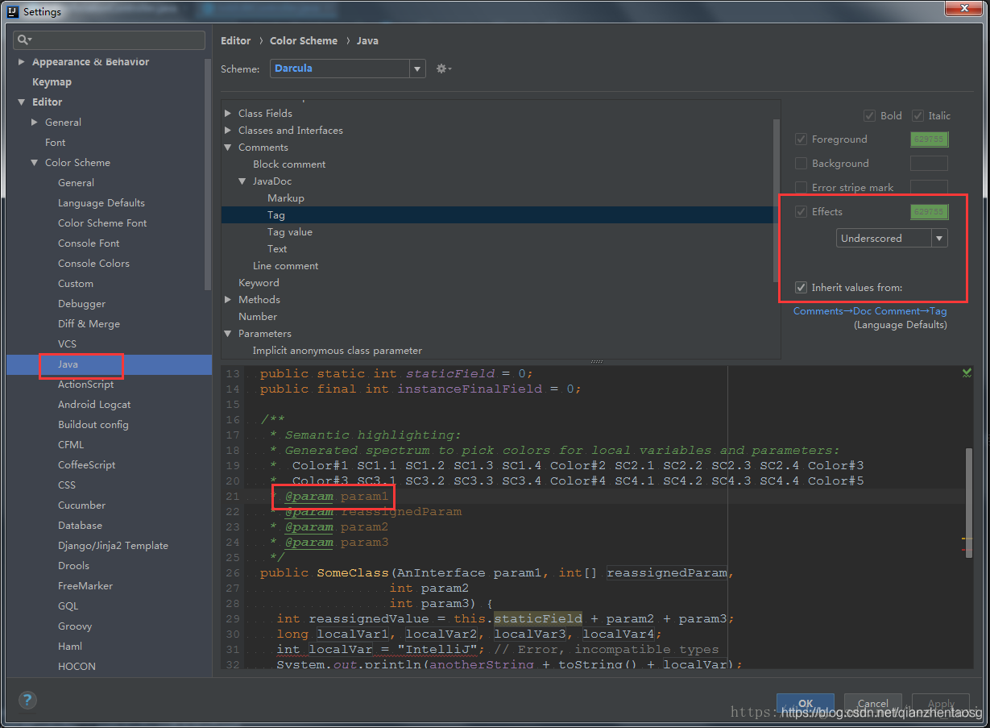Open Console Colors settings
Screen dimensions: 990x728
93,264
